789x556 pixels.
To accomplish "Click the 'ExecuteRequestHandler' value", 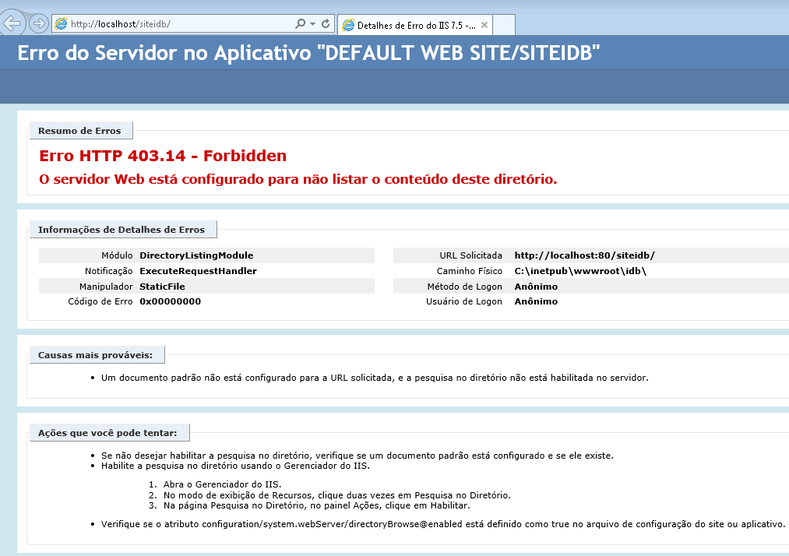I will 198,271.
